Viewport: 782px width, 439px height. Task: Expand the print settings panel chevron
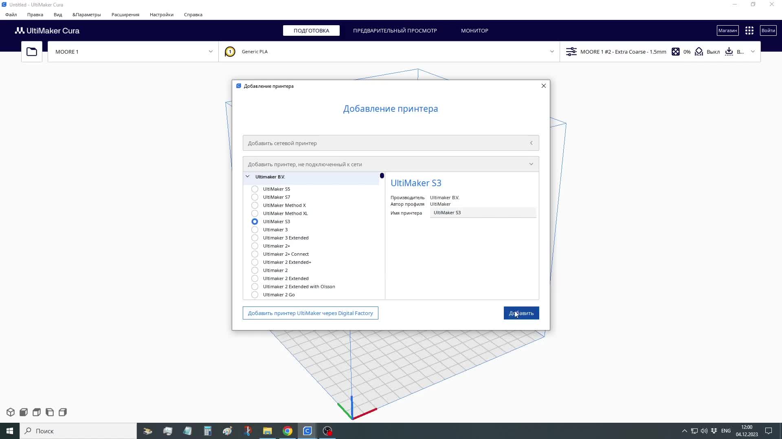coord(753,52)
